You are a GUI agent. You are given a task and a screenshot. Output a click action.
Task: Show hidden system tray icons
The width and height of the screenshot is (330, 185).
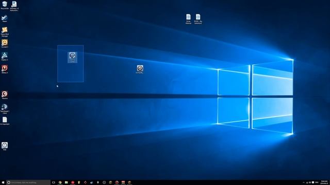click(304, 182)
